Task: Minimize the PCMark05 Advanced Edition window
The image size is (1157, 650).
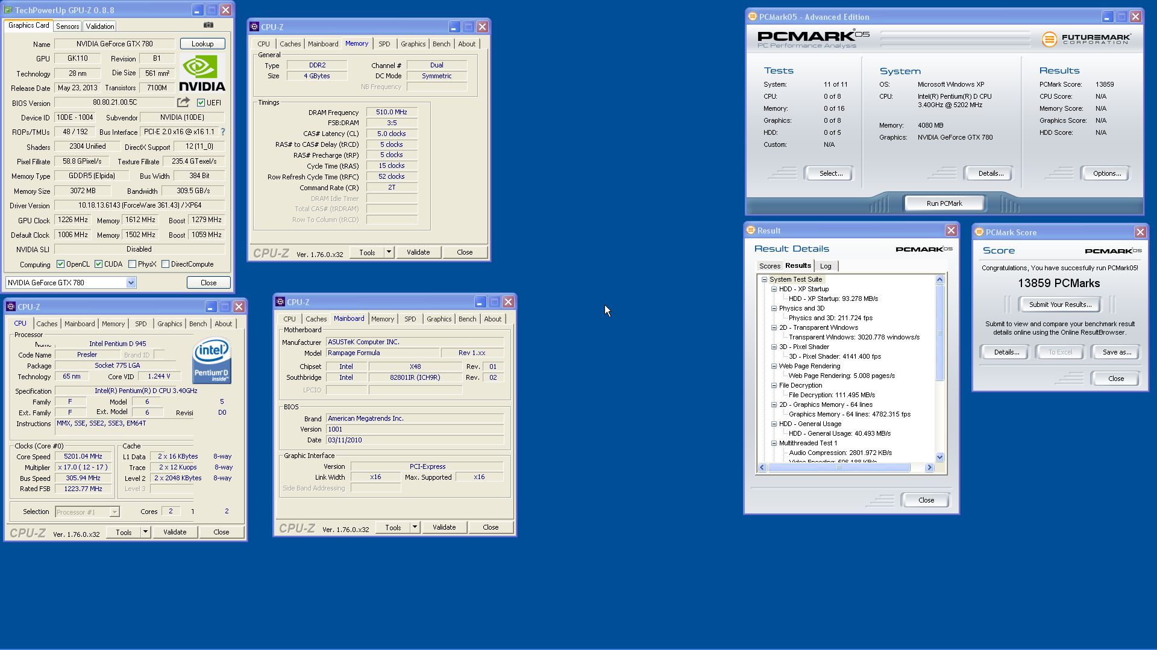Action: pos(1107,17)
